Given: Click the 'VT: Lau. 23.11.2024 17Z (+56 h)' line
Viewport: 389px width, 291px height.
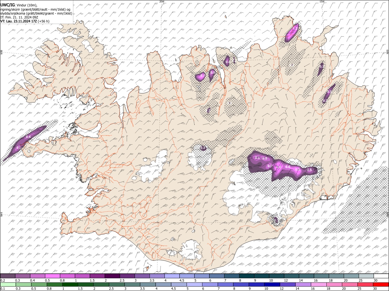Looking at the screenshot, I should pos(25,21).
